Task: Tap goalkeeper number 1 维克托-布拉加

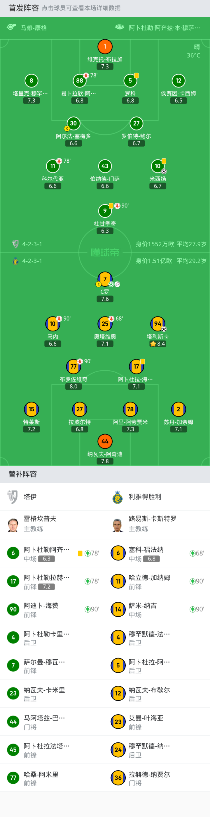Action: point(105,47)
